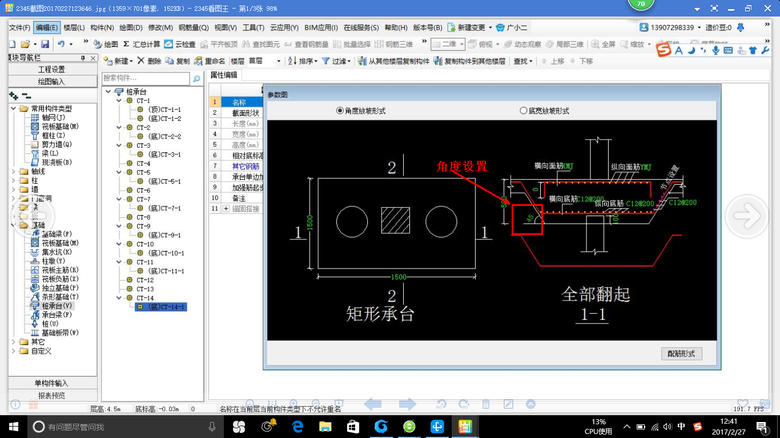The image size is (780, 438).
Task: Open the 楼层(L) menu
Action: coord(74,27)
